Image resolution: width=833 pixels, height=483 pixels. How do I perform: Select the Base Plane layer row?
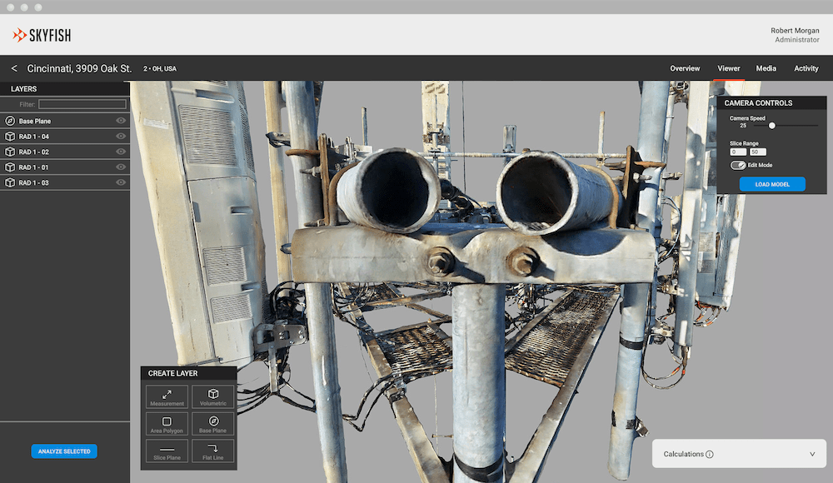pyautogui.click(x=65, y=121)
